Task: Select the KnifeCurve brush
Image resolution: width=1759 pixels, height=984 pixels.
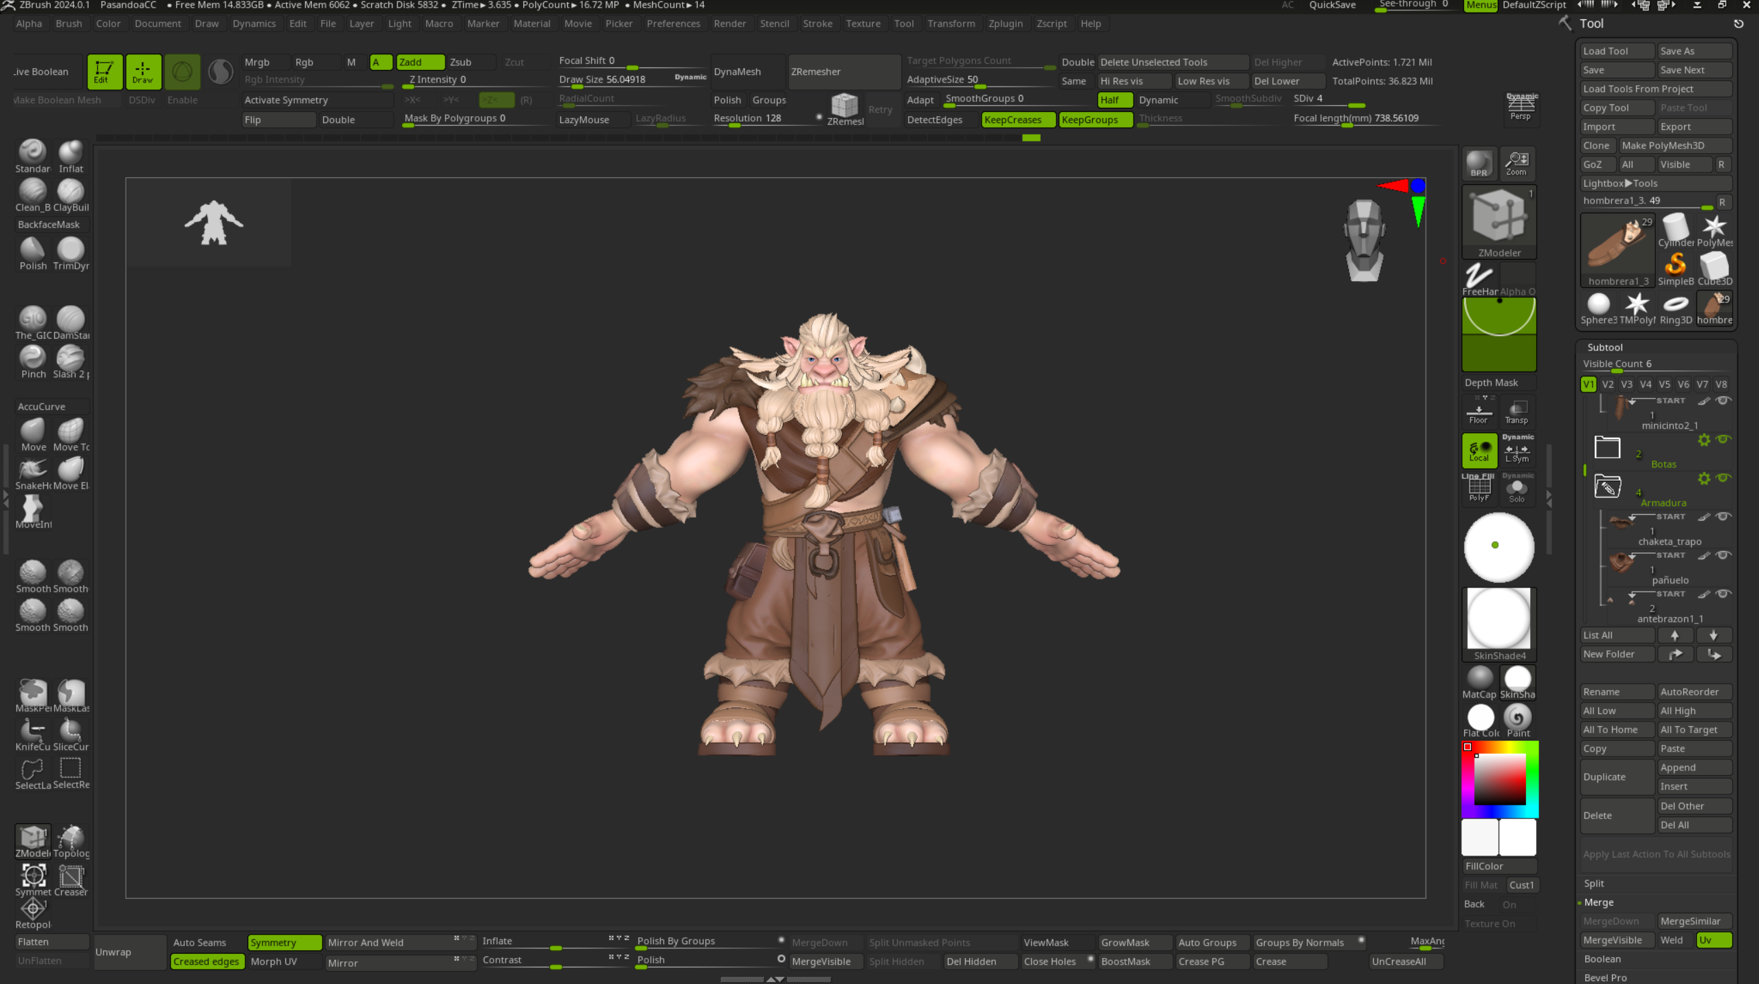Action: click(x=32, y=731)
